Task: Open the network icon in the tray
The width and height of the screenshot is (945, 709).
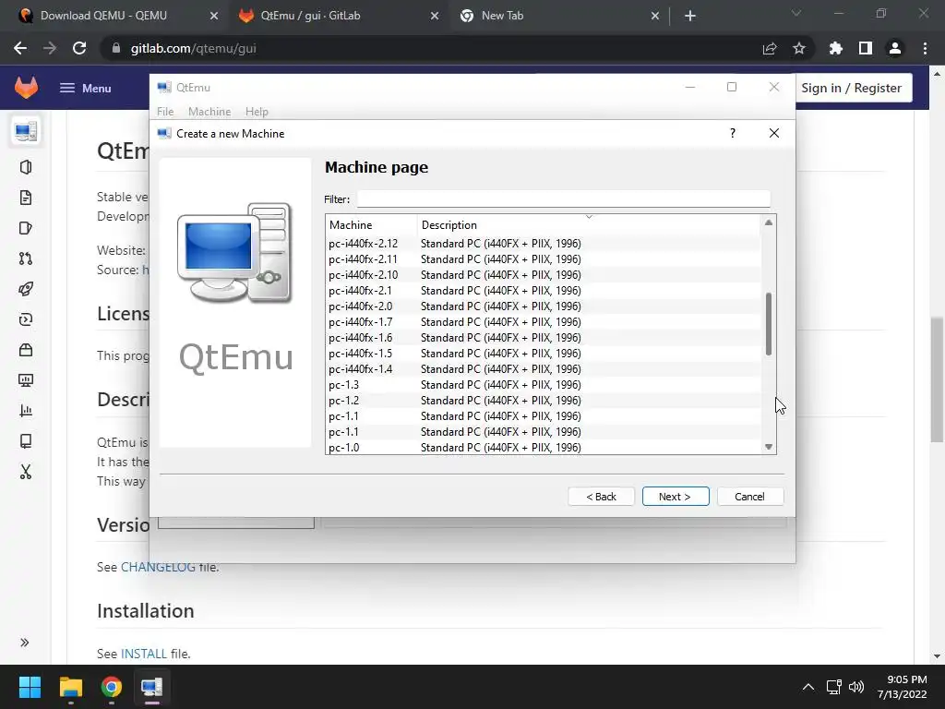Action: pyautogui.click(x=834, y=687)
